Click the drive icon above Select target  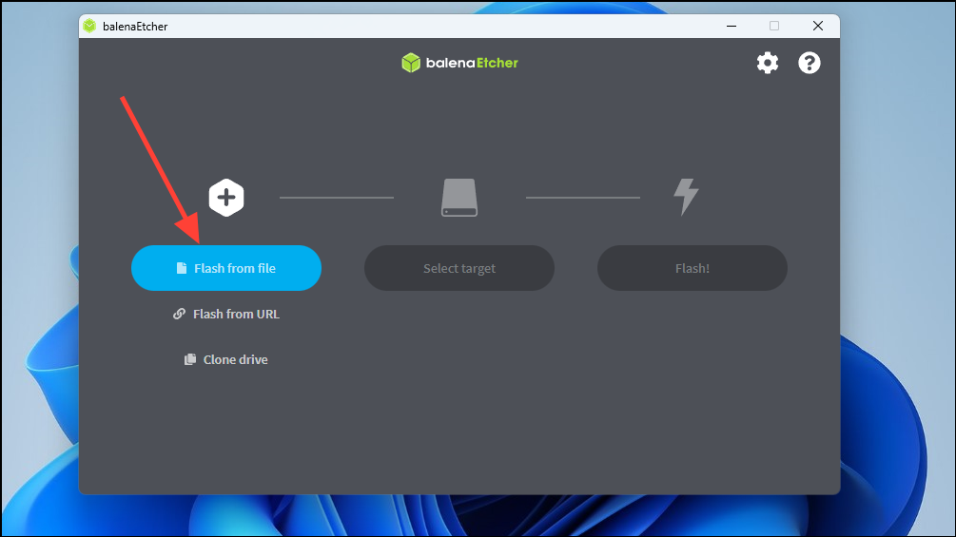(x=459, y=198)
